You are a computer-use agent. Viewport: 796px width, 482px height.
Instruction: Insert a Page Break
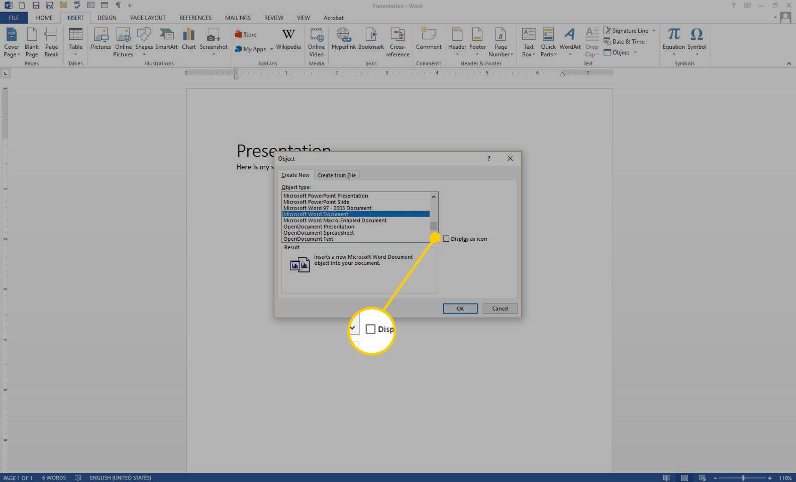[x=51, y=42]
